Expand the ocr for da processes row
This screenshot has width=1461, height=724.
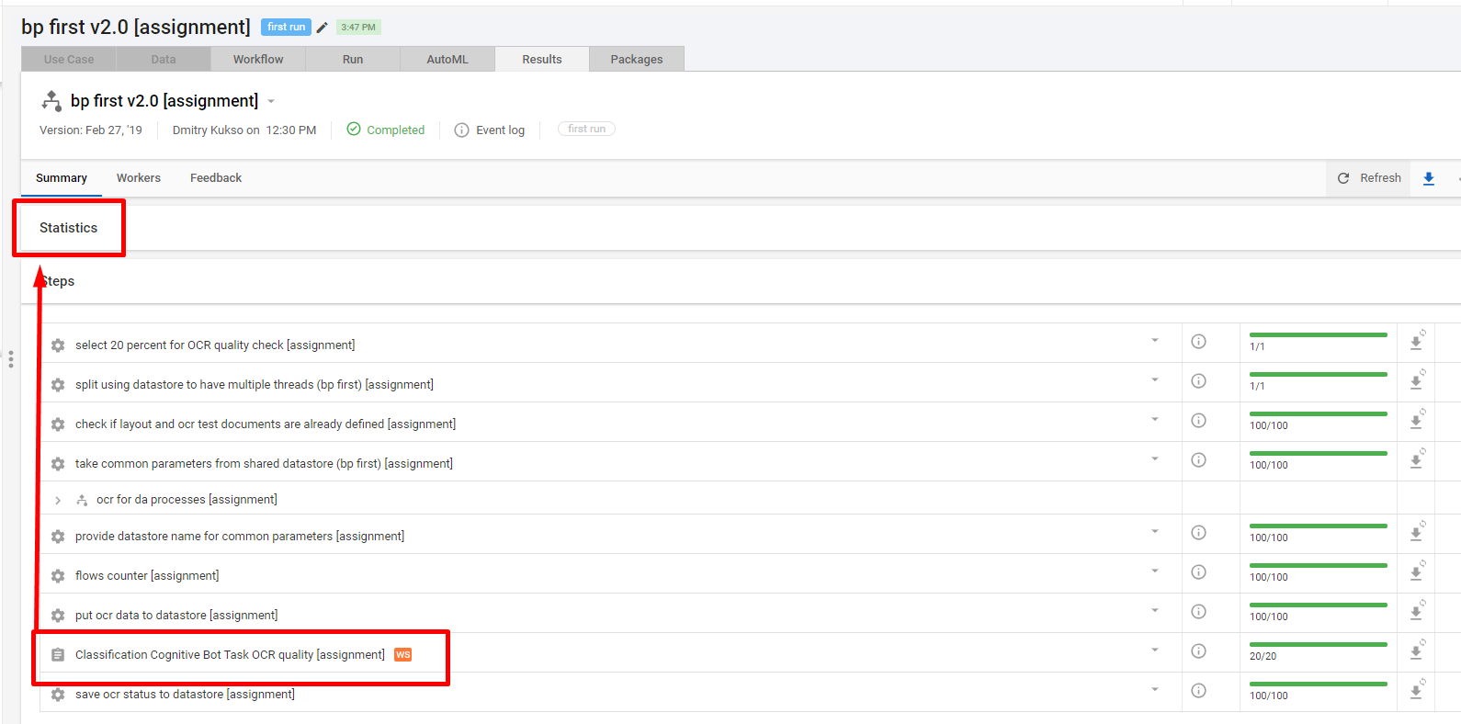pos(58,501)
